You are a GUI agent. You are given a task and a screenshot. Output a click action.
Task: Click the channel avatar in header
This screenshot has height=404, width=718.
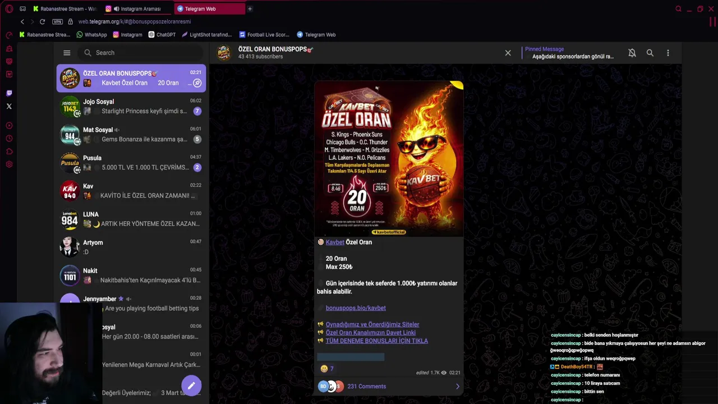click(x=224, y=53)
